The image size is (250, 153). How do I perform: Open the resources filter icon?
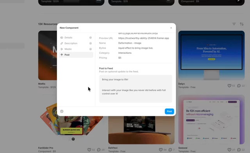click(x=234, y=24)
